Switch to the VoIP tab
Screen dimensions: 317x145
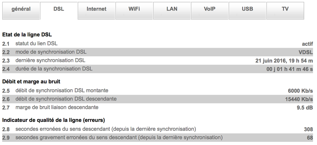click(210, 9)
